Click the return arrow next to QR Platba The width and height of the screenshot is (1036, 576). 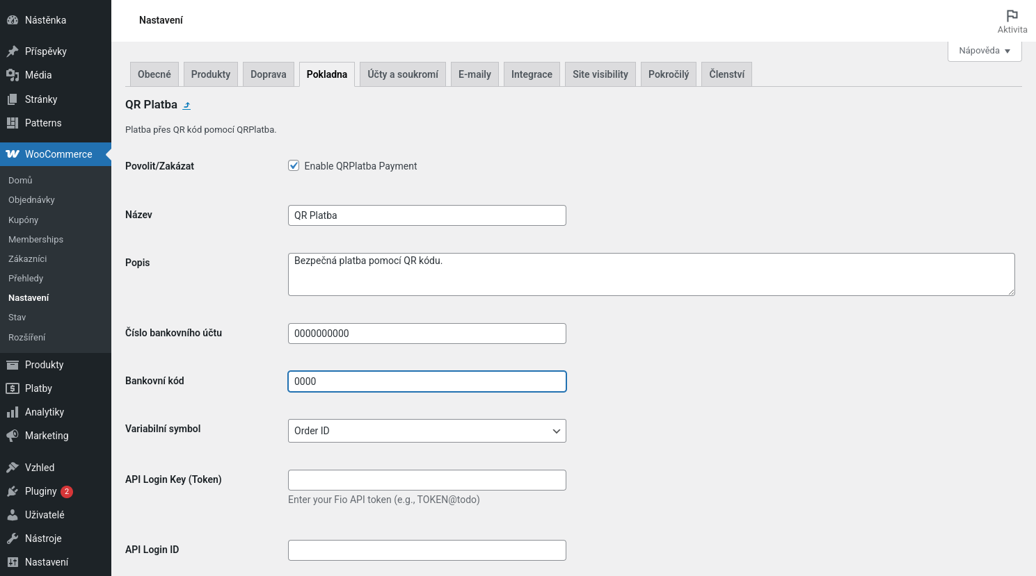186,106
